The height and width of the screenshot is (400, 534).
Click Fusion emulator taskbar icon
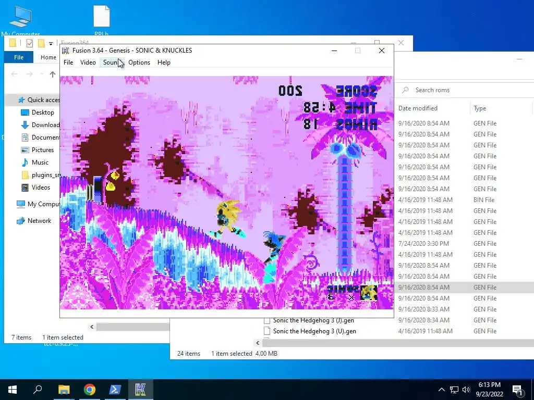pos(141,390)
